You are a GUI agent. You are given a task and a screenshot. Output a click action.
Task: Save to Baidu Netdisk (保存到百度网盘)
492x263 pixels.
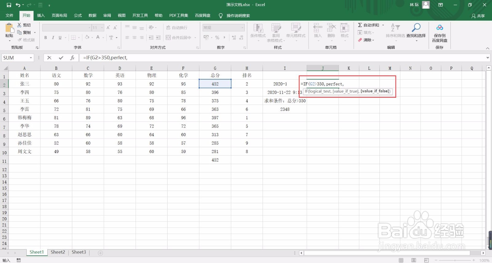tap(440, 33)
